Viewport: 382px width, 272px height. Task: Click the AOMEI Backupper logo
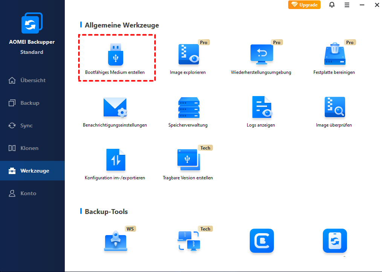click(32, 23)
